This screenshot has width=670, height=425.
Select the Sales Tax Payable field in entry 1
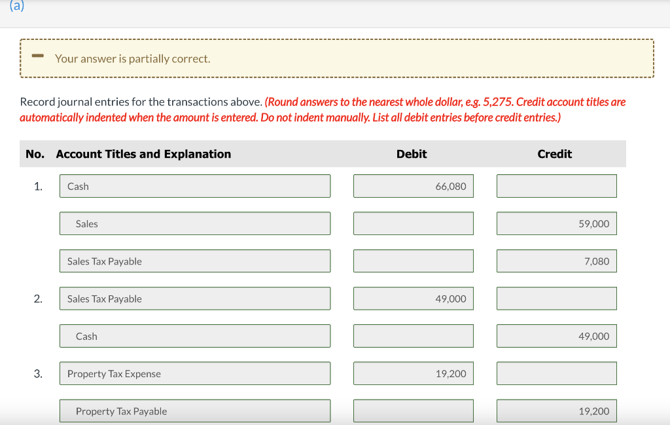pyautogui.click(x=194, y=261)
